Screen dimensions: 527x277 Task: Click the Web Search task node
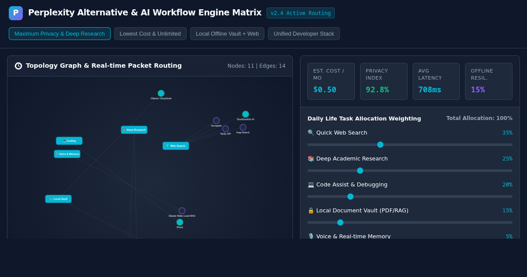pos(176,146)
